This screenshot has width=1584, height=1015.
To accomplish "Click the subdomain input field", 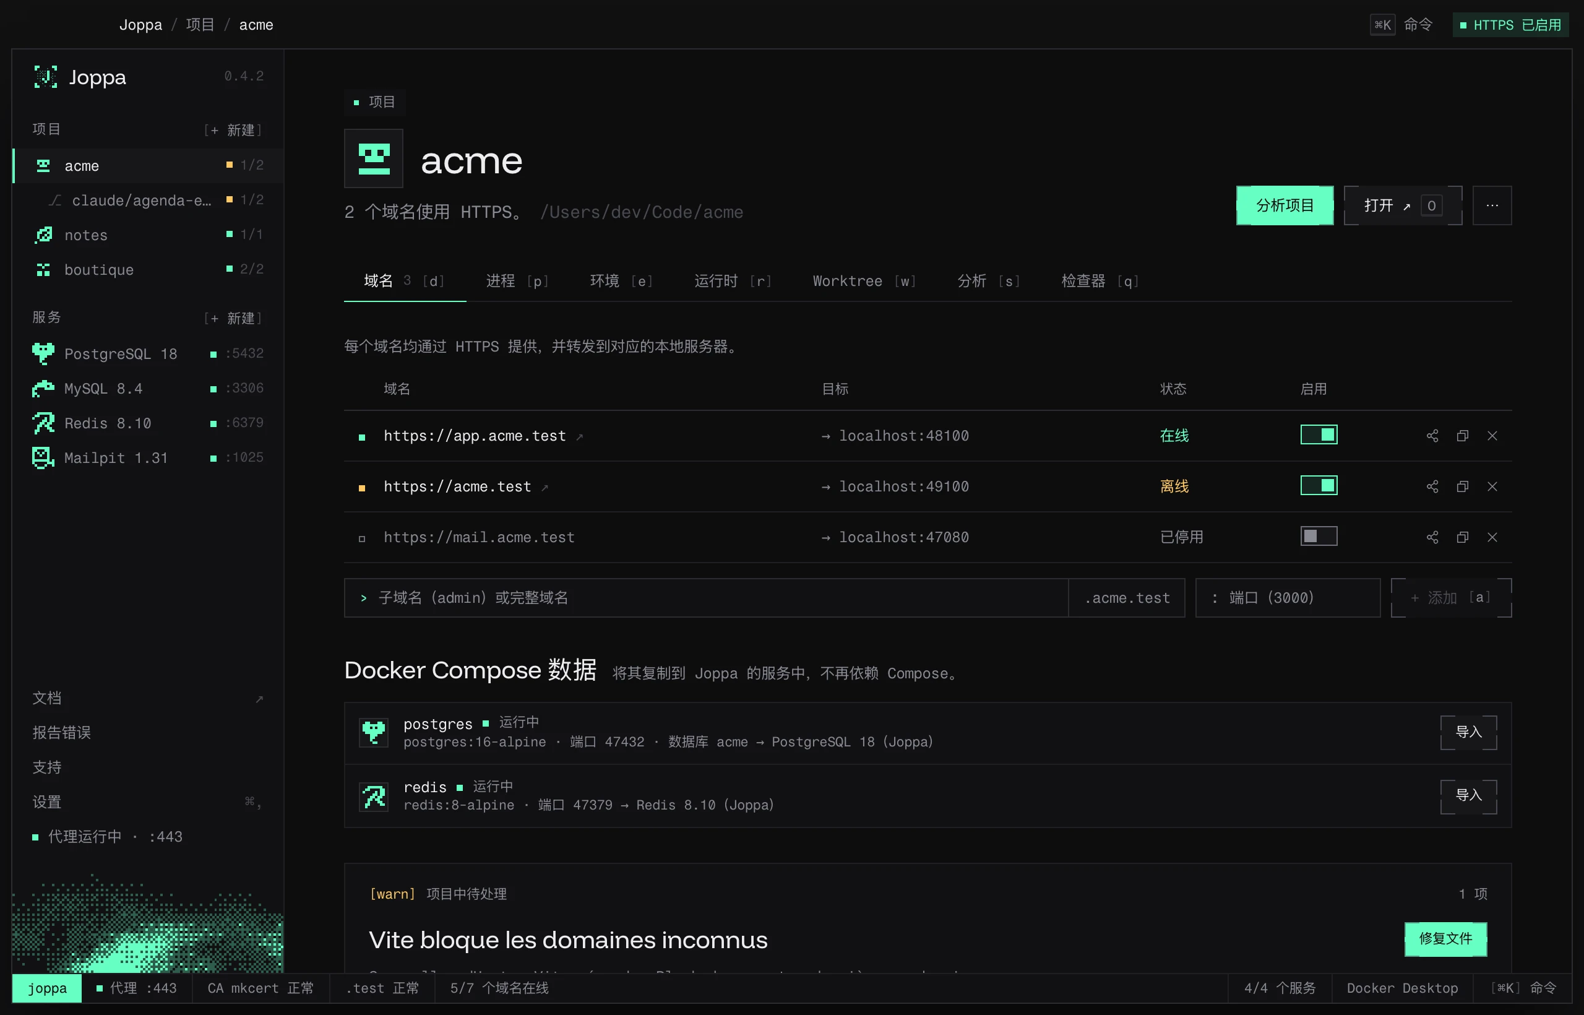I will click(x=705, y=598).
